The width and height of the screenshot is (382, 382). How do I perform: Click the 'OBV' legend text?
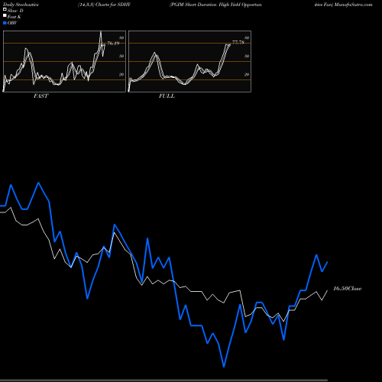point(12,23)
